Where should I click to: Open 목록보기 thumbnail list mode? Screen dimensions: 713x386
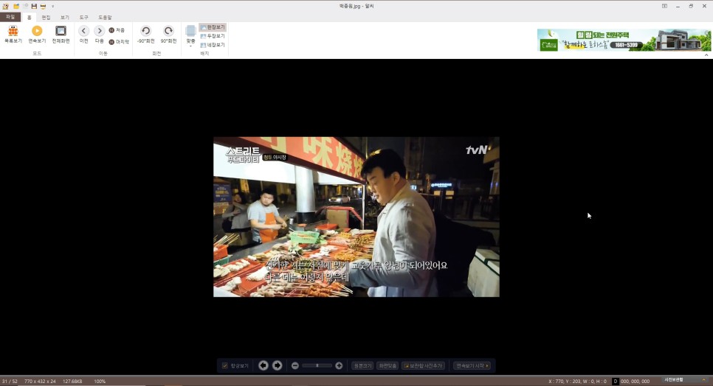[x=13, y=35]
